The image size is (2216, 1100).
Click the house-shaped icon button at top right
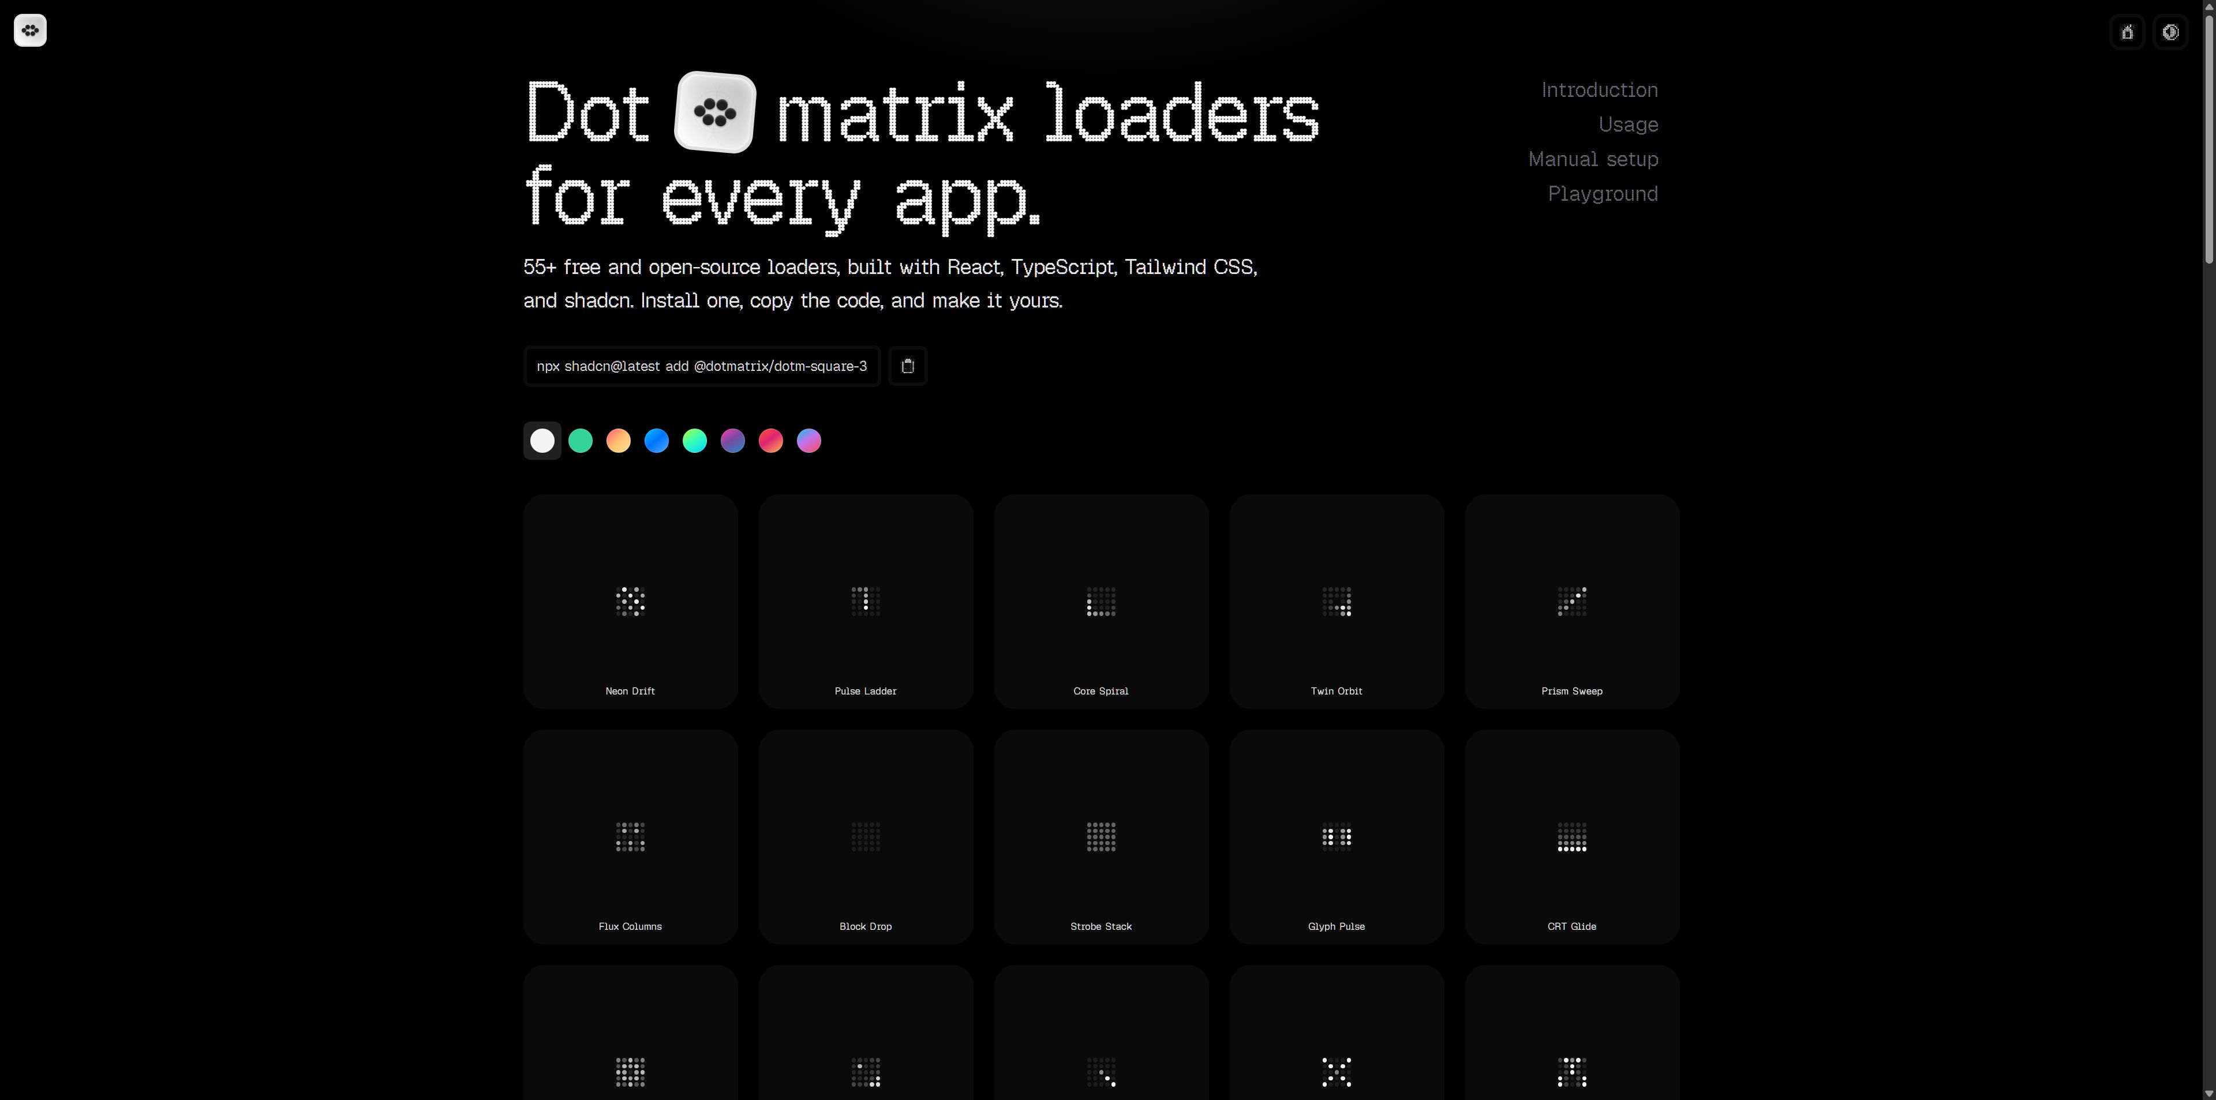[2127, 33]
